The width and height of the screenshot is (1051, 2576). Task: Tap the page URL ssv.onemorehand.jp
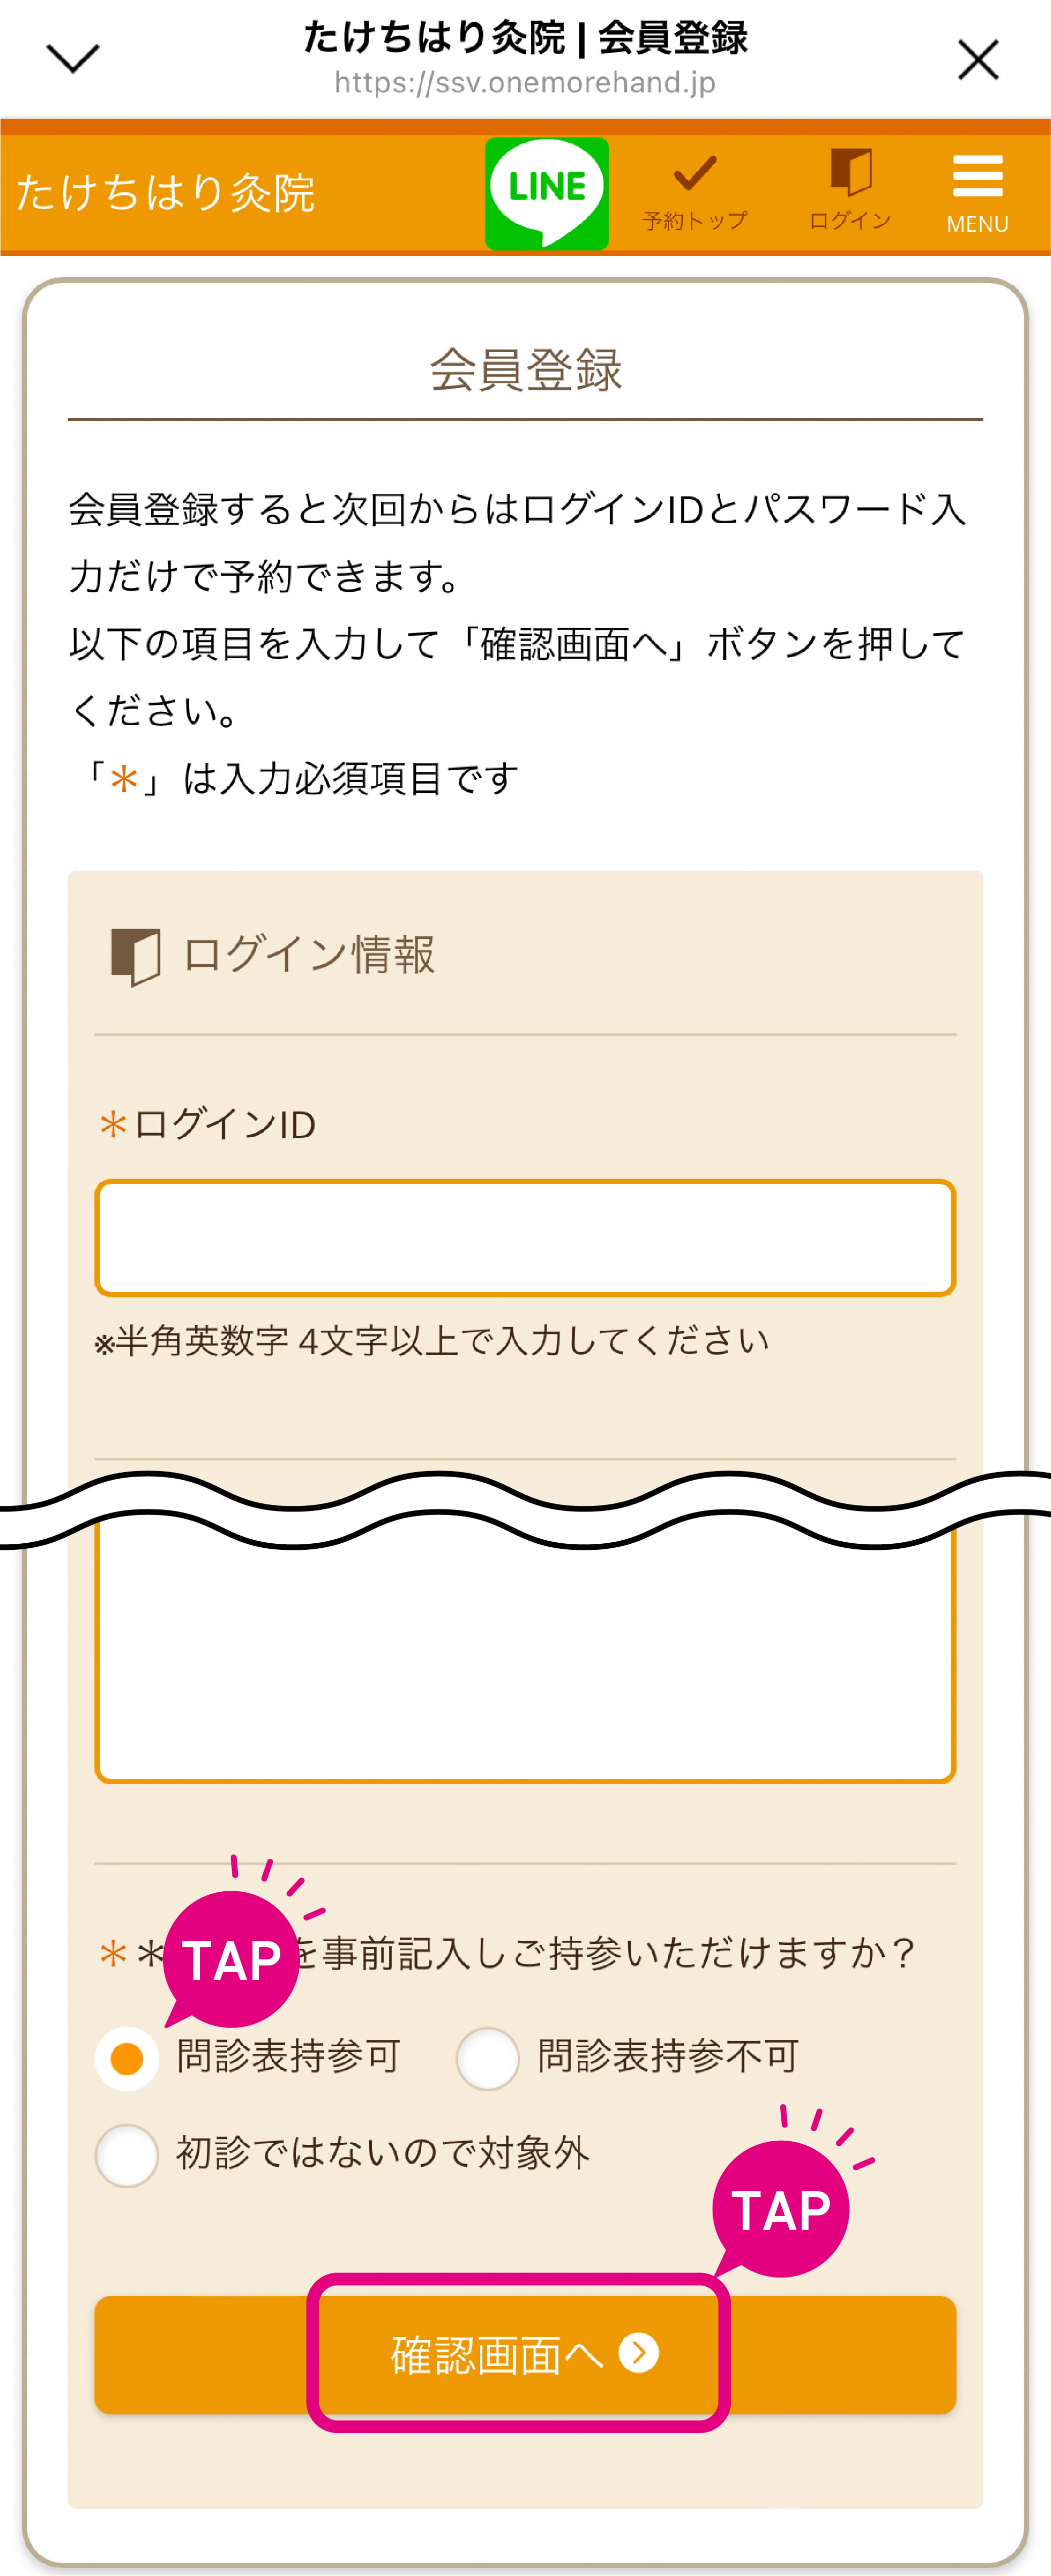[x=525, y=83]
